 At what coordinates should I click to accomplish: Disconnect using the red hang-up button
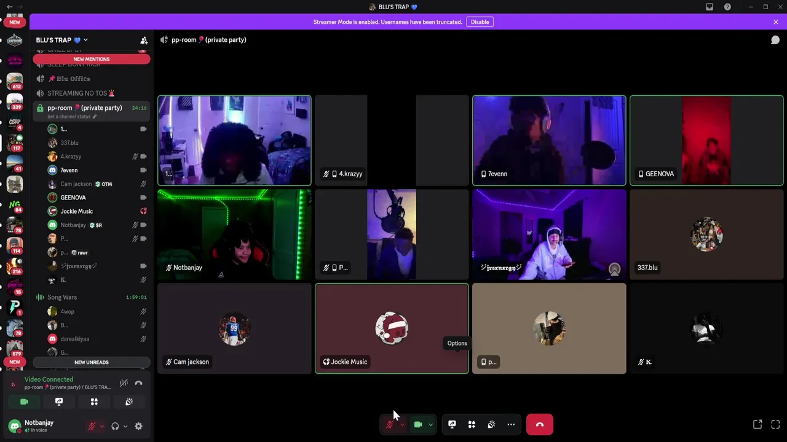[540, 424]
